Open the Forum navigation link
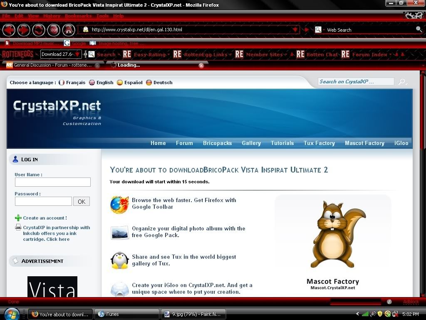The height and width of the screenshot is (320, 426). tap(184, 143)
